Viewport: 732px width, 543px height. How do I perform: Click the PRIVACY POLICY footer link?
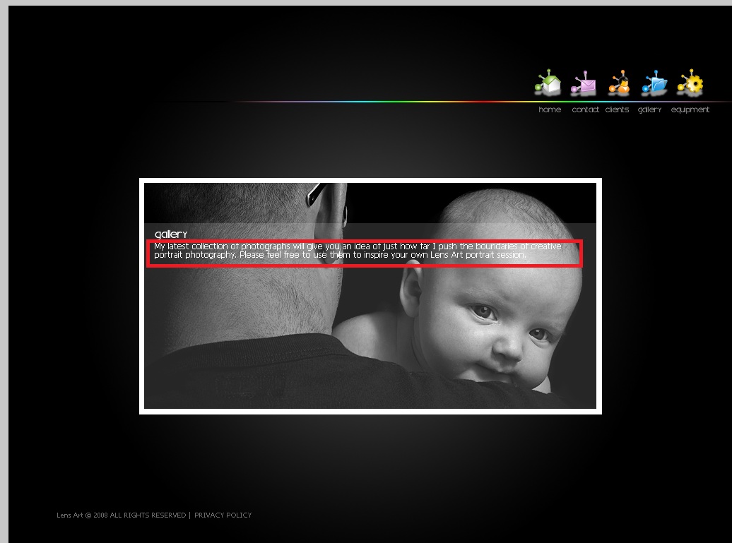tap(223, 515)
